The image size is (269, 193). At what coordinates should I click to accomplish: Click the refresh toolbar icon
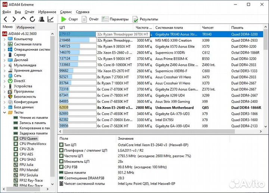coord(33,19)
